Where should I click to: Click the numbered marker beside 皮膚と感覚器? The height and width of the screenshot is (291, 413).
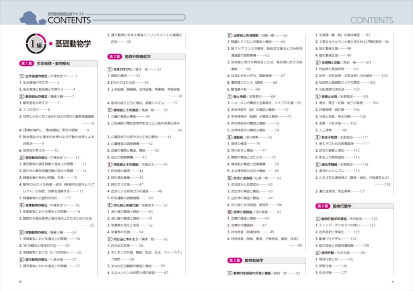pyautogui.click(x=229, y=212)
